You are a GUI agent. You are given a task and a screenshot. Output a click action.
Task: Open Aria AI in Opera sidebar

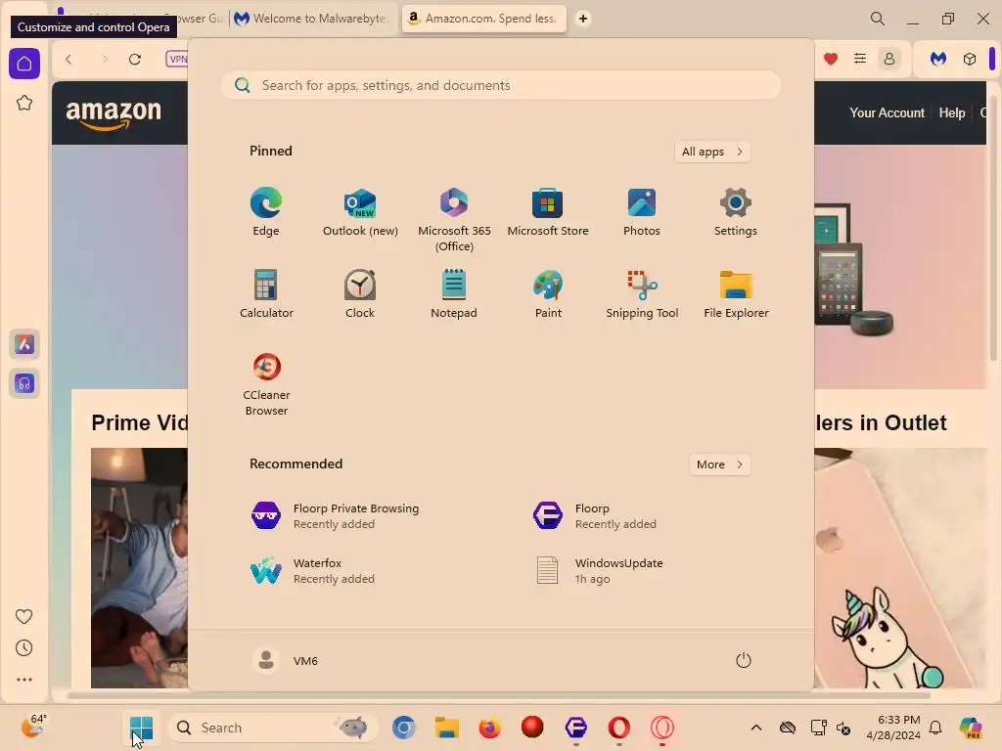coord(24,344)
